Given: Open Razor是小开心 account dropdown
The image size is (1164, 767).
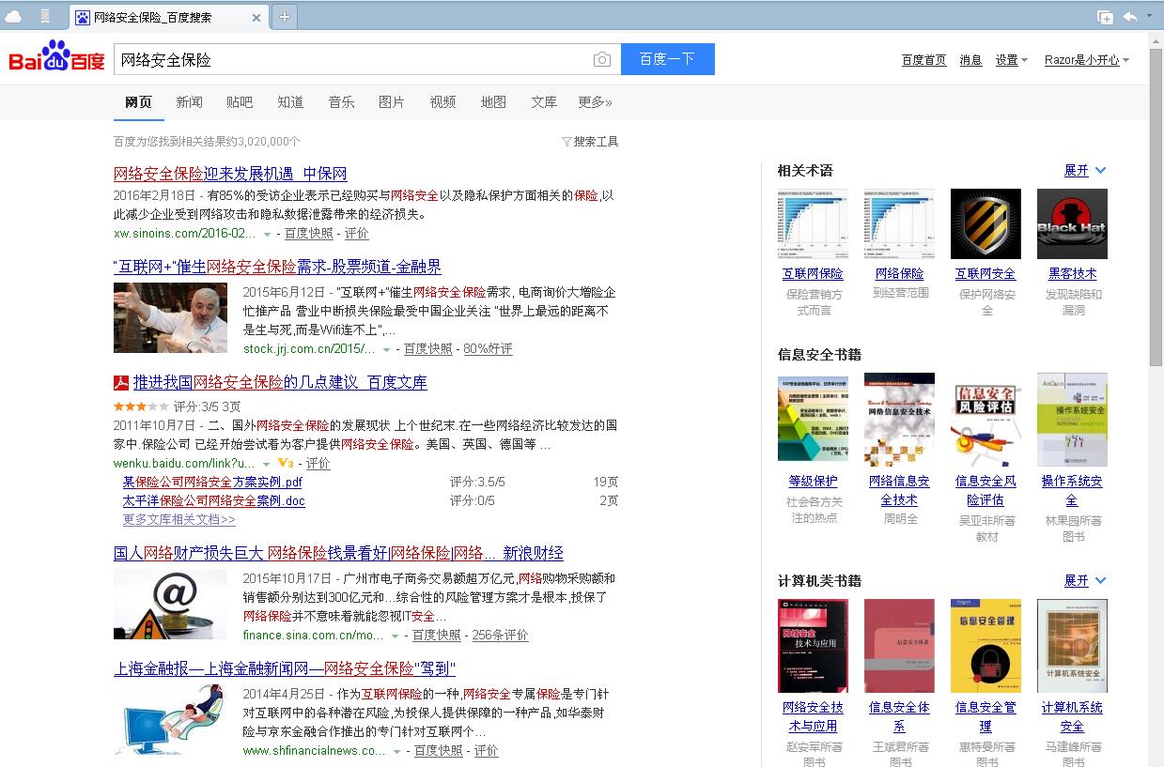Looking at the screenshot, I should (1087, 59).
